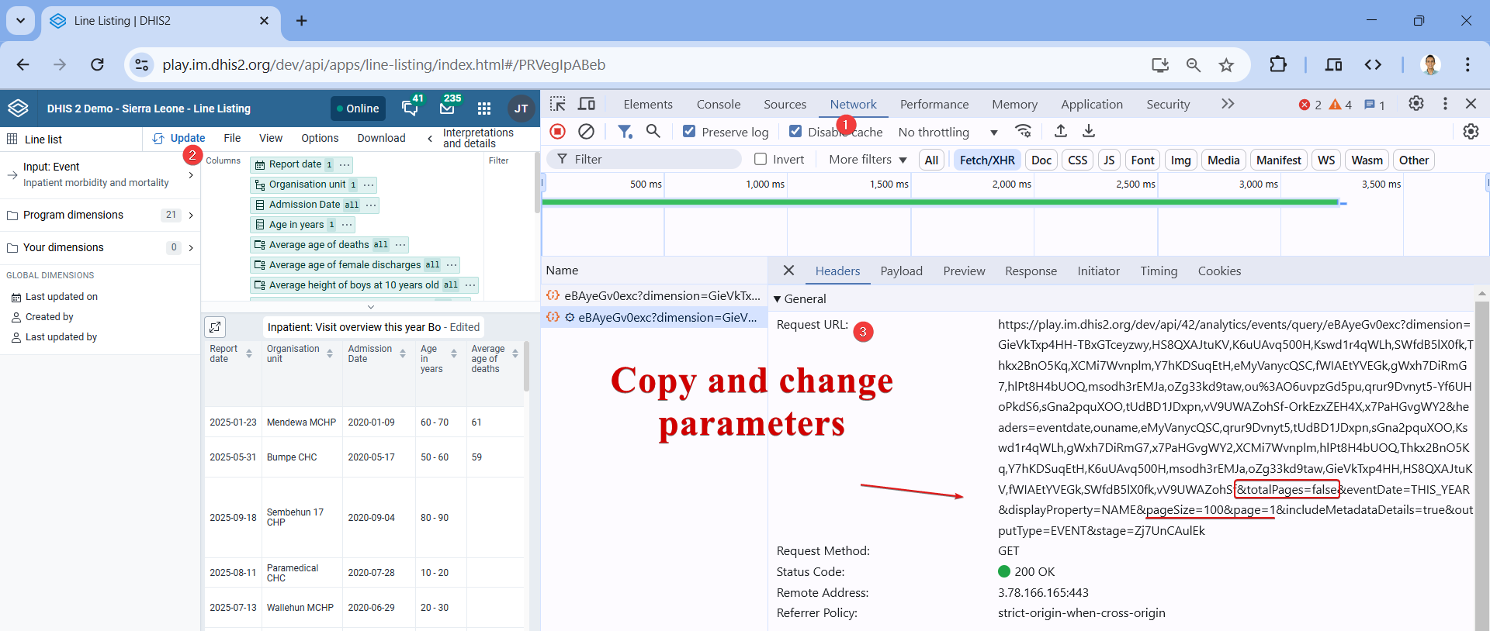
Task: Show more DevTools tabs chevron
Action: [1227, 104]
